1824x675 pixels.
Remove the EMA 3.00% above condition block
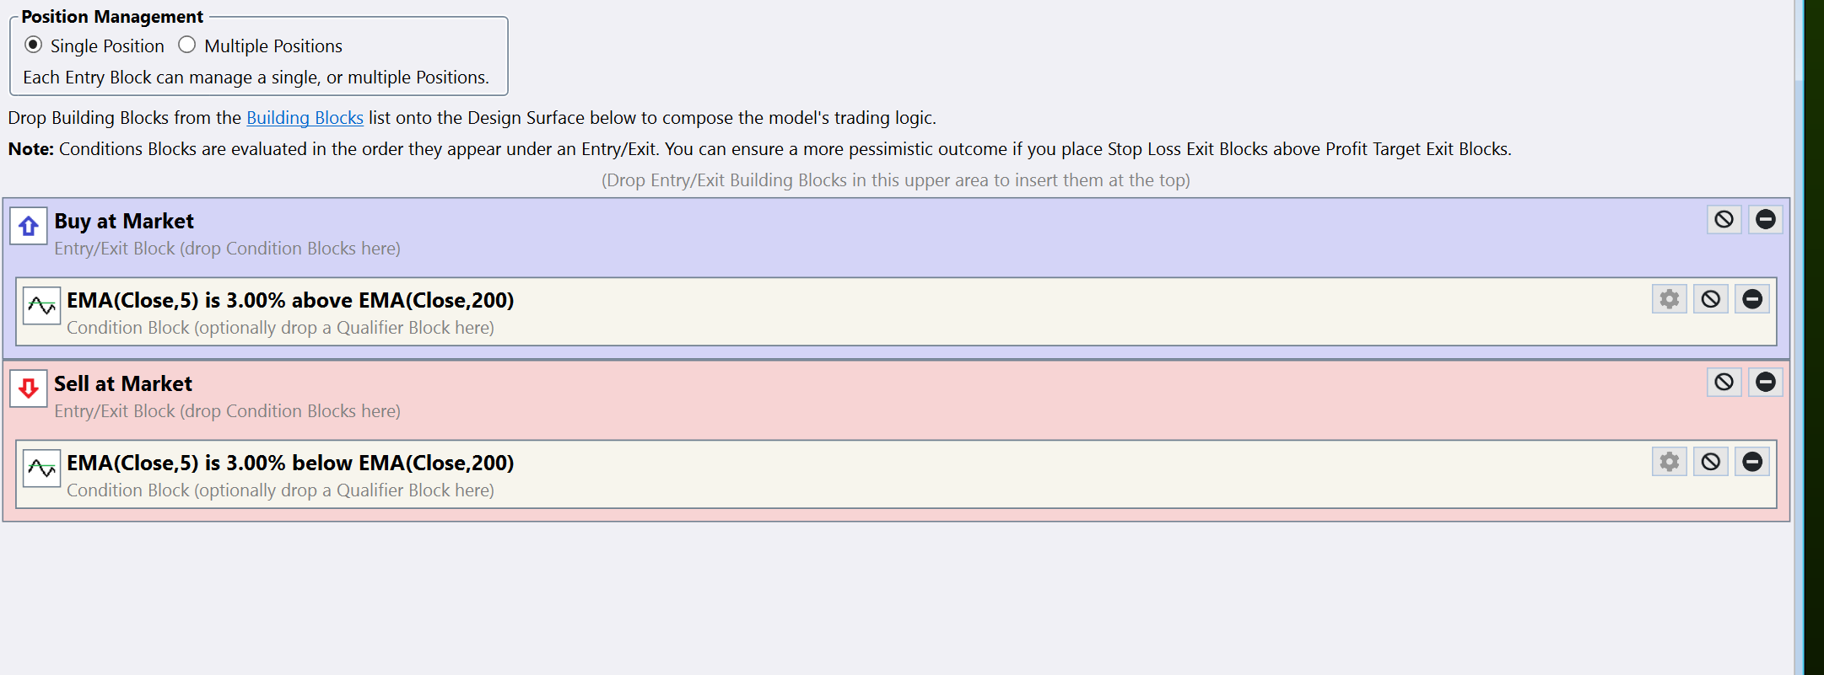pyautogui.click(x=1751, y=299)
